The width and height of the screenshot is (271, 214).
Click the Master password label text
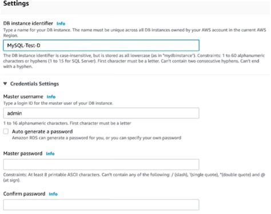[23, 154]
